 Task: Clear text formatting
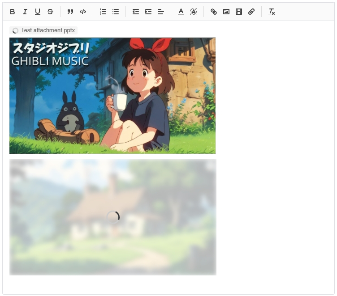(x=272, y=12)
